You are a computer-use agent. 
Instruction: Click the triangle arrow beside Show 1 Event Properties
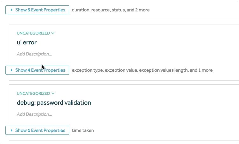[11, 130]
